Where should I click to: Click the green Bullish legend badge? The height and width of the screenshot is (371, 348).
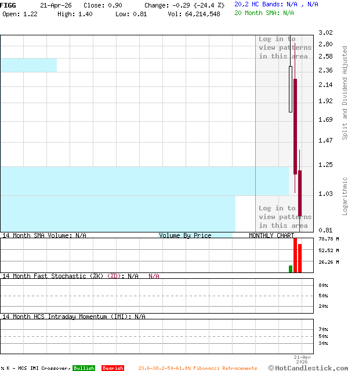84,368
